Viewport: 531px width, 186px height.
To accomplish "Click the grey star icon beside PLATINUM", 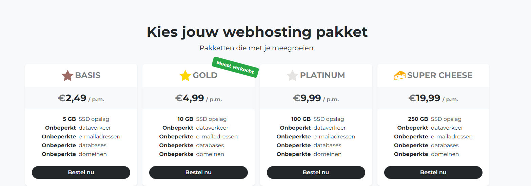I will [292, 76].
